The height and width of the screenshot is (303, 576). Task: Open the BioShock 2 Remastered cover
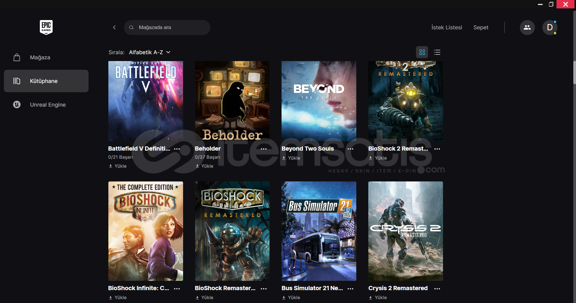coord(406,101)
